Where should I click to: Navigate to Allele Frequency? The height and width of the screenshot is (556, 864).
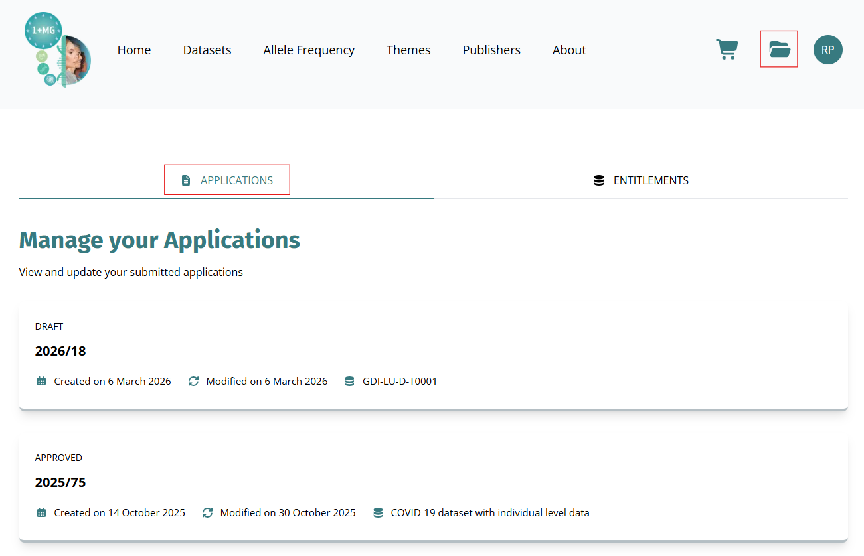click(309, 50)
